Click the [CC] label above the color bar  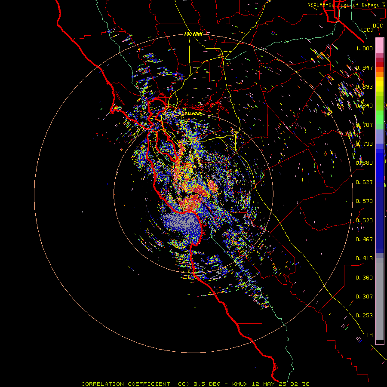[367, 30]
